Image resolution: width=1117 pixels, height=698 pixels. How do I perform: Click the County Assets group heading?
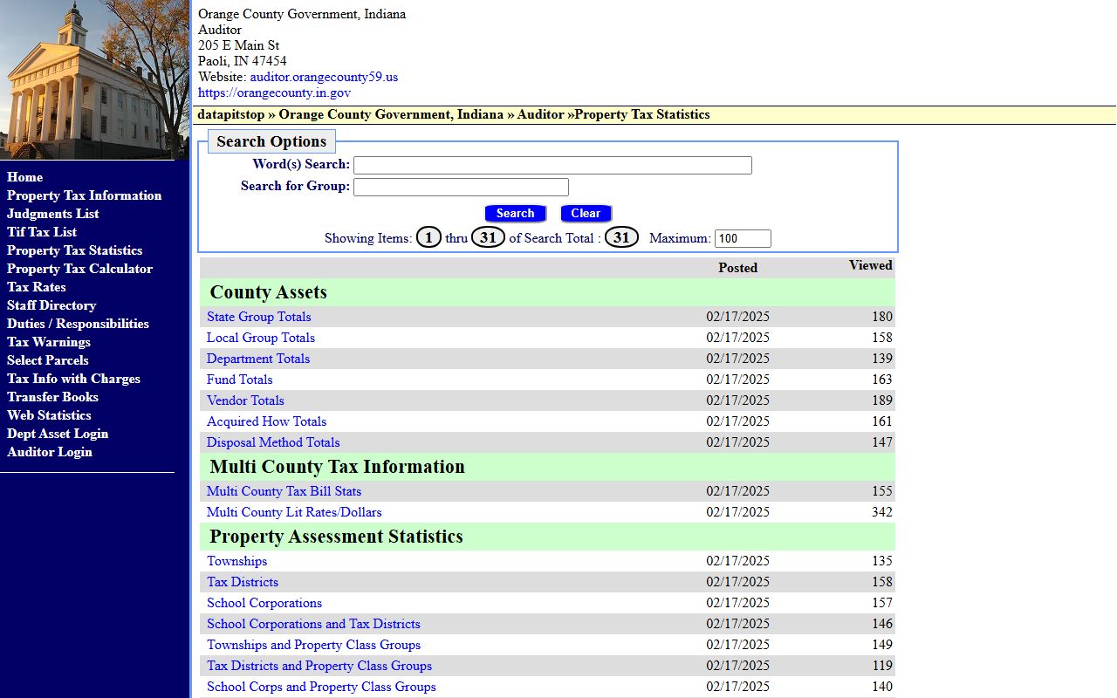point(268,292)
